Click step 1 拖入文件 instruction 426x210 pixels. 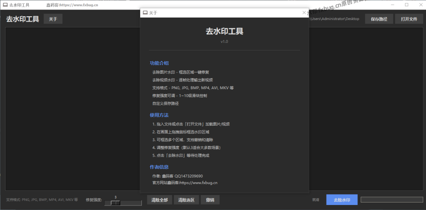click(x=191, y=124)
